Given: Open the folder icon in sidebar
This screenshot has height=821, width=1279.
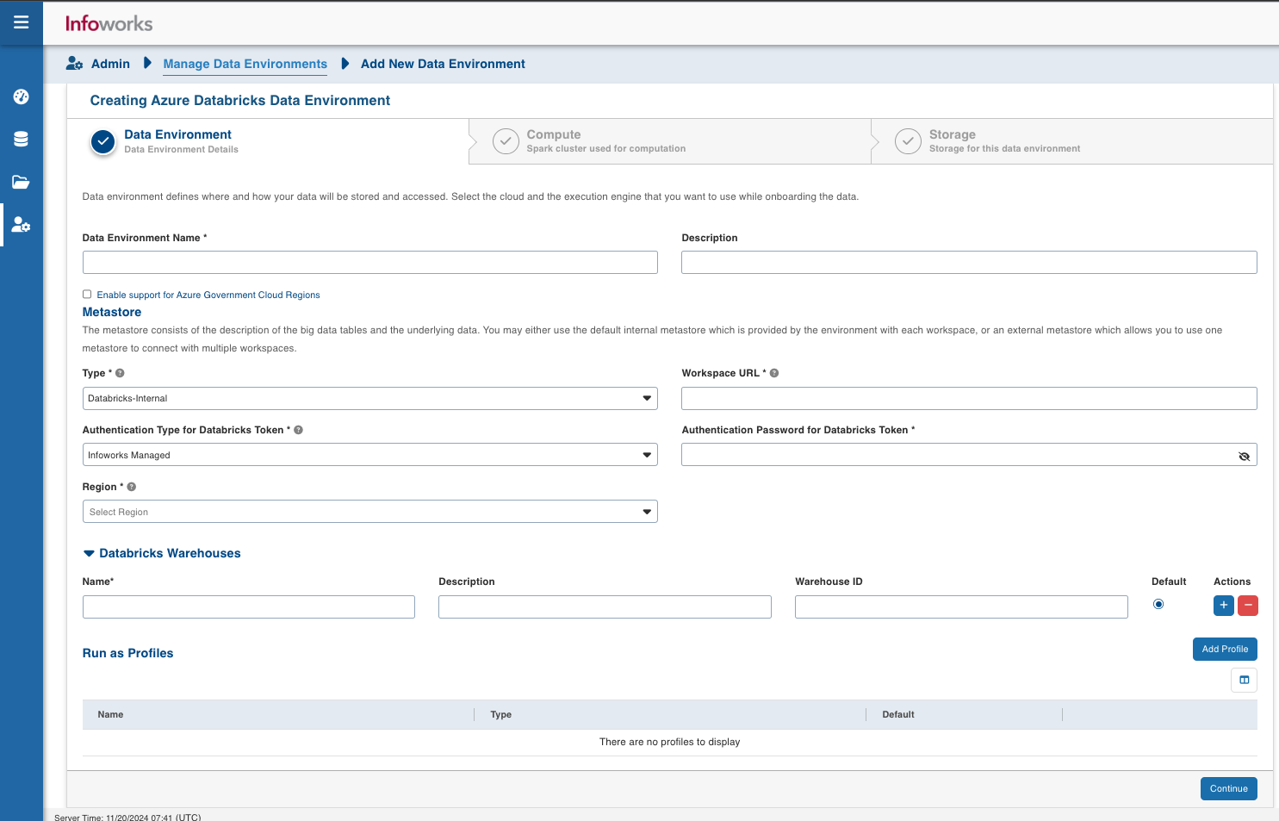Looking at the screenshot, I should point(21,182).
